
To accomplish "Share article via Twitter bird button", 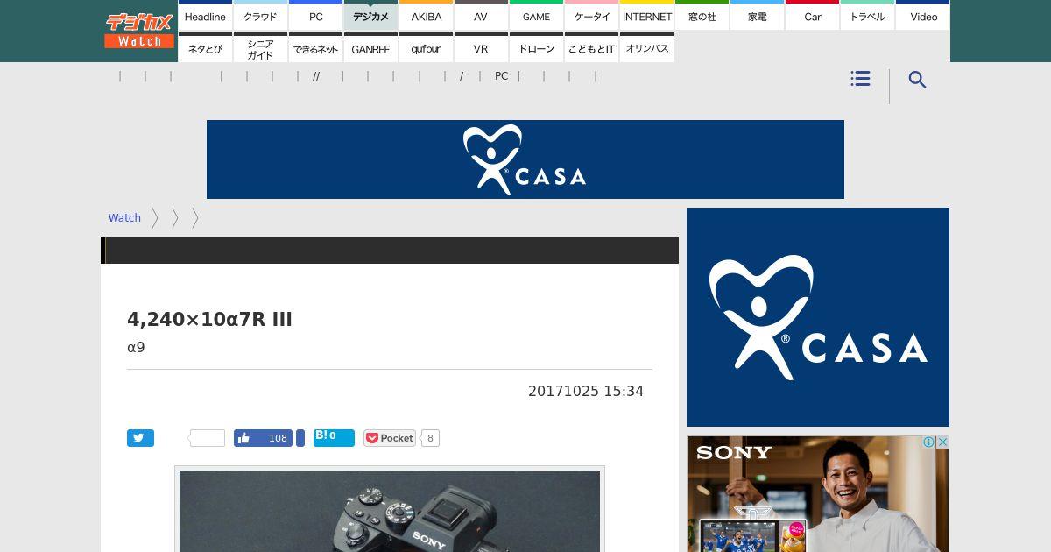I will (x=140, y=438).
